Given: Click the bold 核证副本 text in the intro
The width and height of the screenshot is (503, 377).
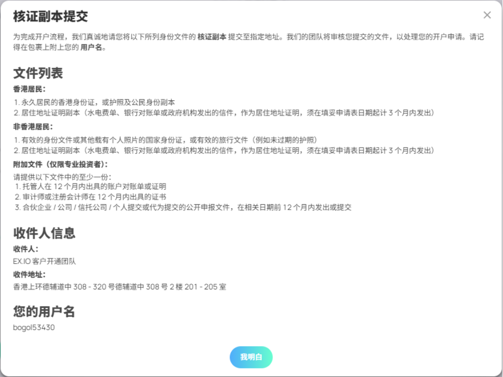Looking at the screenshot, I should [x=212, y=37].
